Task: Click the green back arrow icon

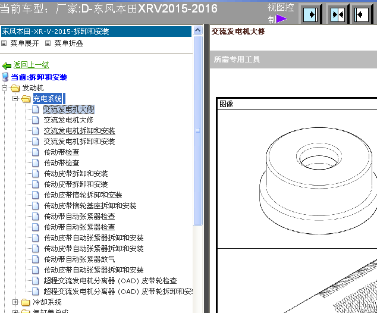Action: [7, 65]
